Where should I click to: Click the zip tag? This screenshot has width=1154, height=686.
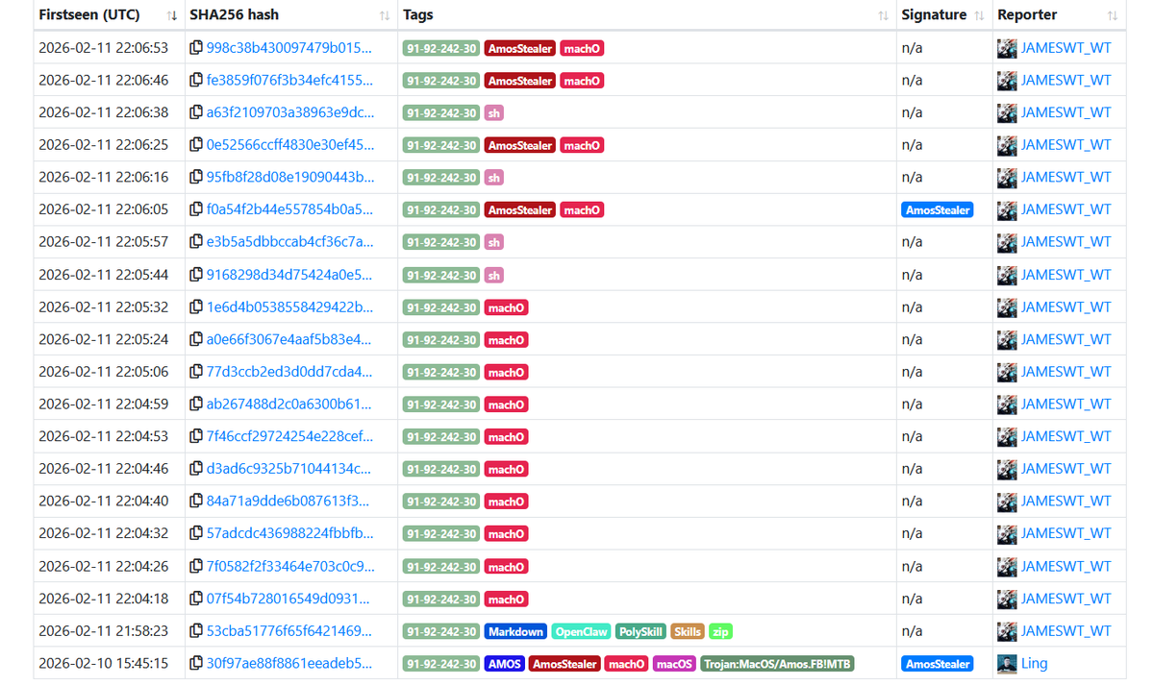(720, 631)
